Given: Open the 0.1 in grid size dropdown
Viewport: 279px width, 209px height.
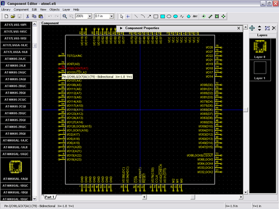Looking at the screenshot, I should tap(112, 16).
